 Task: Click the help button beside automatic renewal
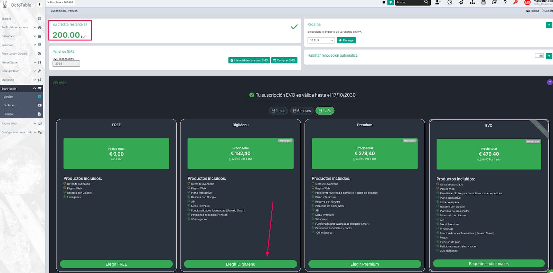(549, 56)
